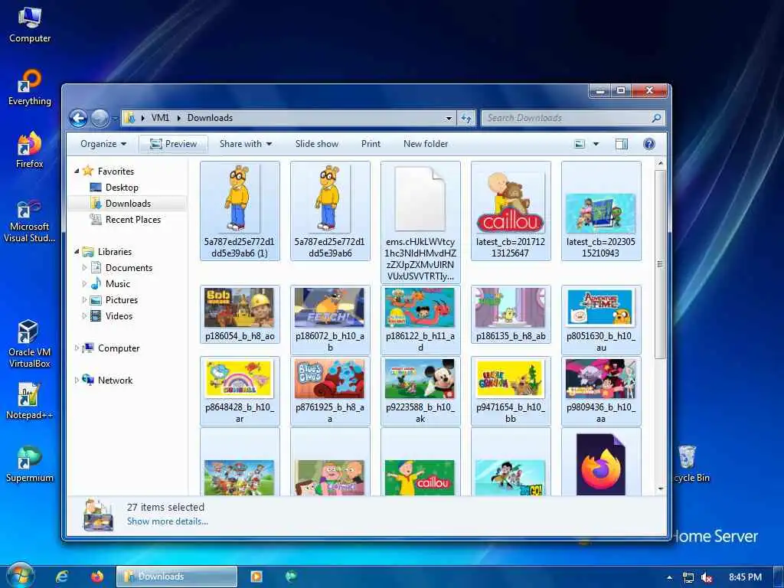Click the Explorer Forward arrow button
Screen dimensions: 784x588
pos(100,118)
